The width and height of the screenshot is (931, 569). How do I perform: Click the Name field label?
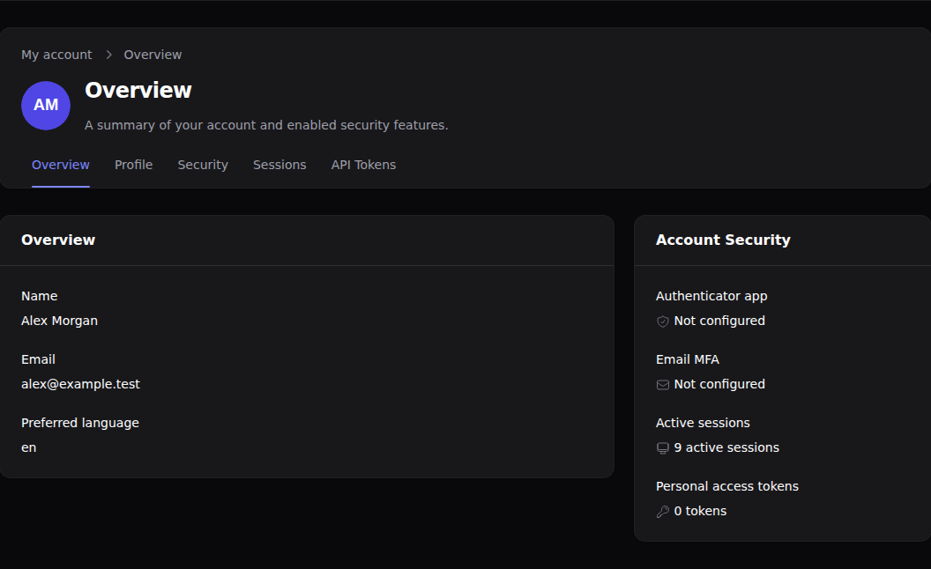pyautogui.click(x=39, y=296)
